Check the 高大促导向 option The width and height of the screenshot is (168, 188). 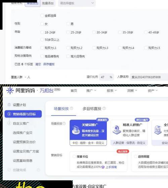[x=68, y=56]
